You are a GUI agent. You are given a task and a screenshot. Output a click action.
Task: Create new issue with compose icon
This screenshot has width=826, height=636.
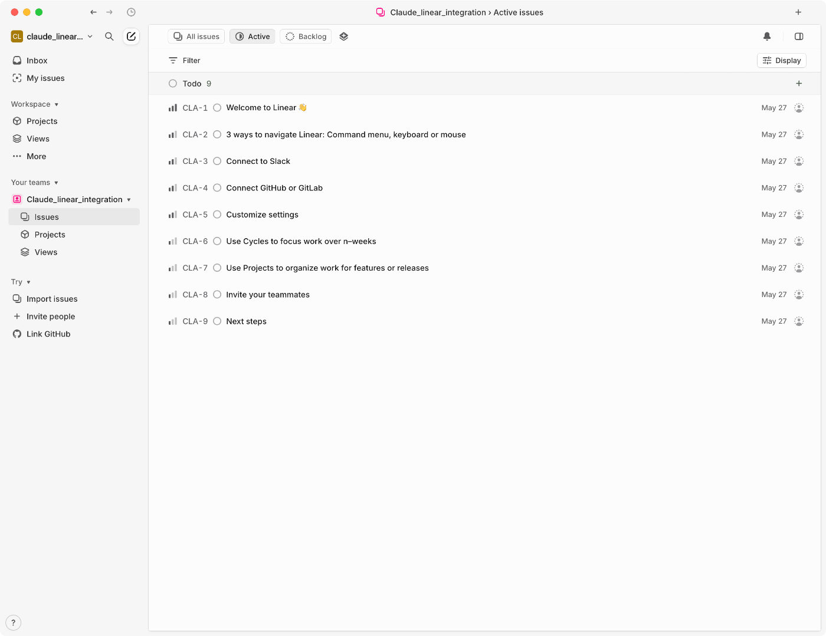click(131, 37)
